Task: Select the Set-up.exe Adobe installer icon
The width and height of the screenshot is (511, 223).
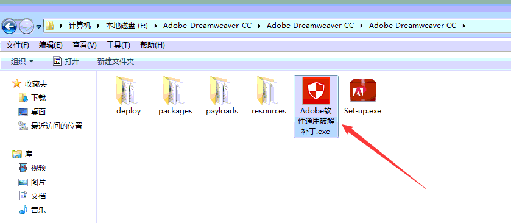Action: tap(363, 91)
